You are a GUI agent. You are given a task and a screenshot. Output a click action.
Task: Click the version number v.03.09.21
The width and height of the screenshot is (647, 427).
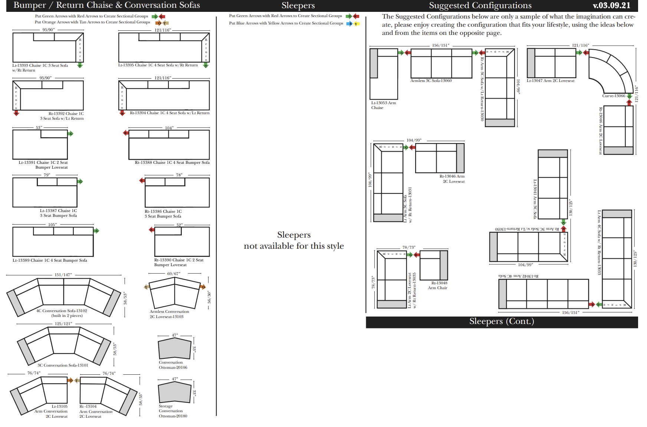point(611,6)
